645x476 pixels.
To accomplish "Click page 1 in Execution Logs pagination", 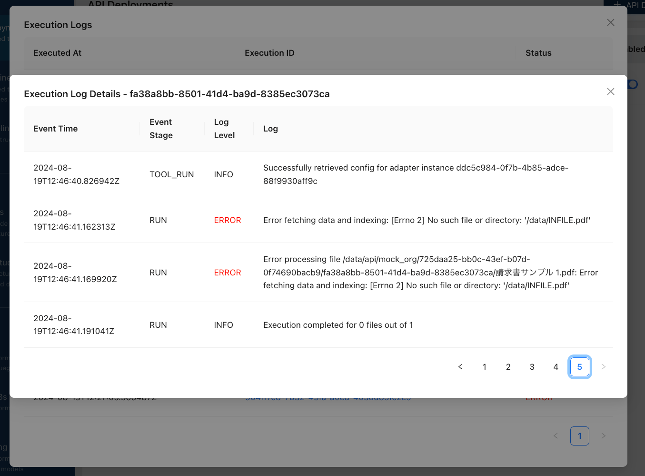I will point(579,436).
